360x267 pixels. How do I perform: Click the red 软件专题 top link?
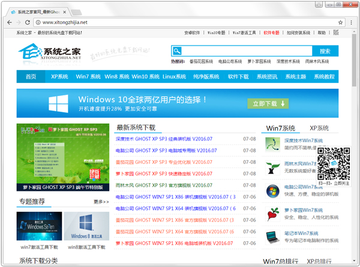(x=271, y=32)
